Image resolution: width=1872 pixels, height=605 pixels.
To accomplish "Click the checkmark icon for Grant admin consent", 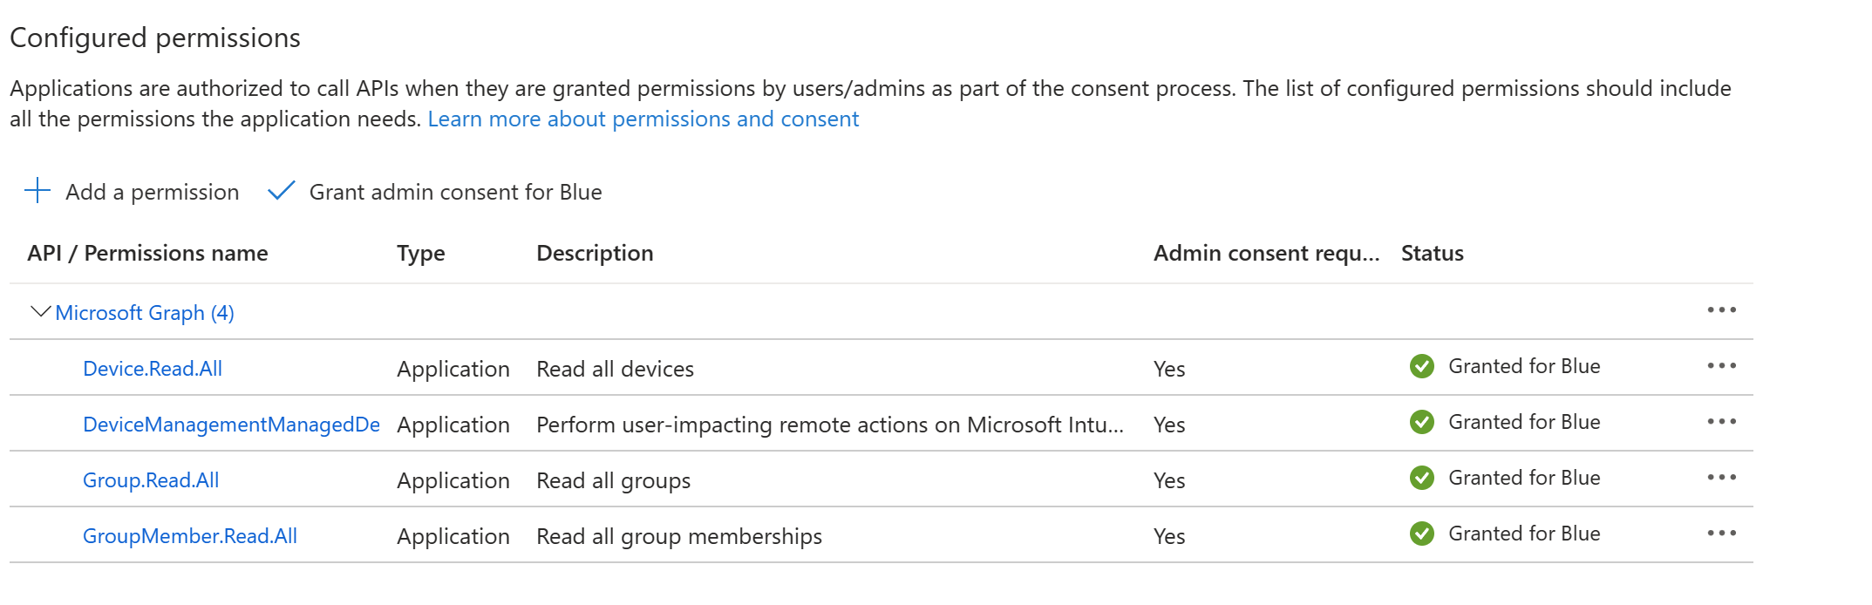I will pyautogui.click(x=281, y=191).
